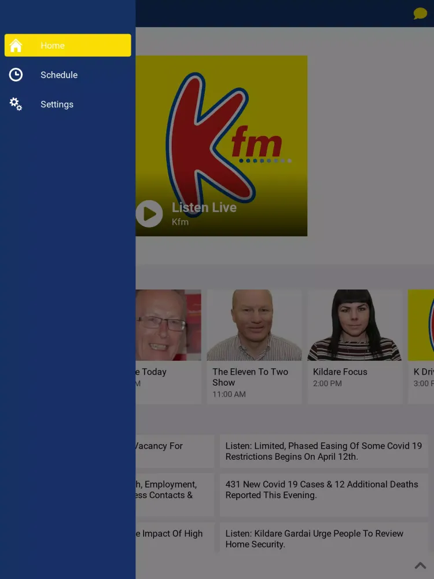Open Settings from the side menu
The image size is (434, 579).
click(68, 104)
